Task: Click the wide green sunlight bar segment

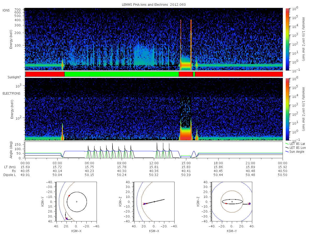Action: tap(122, 74)
